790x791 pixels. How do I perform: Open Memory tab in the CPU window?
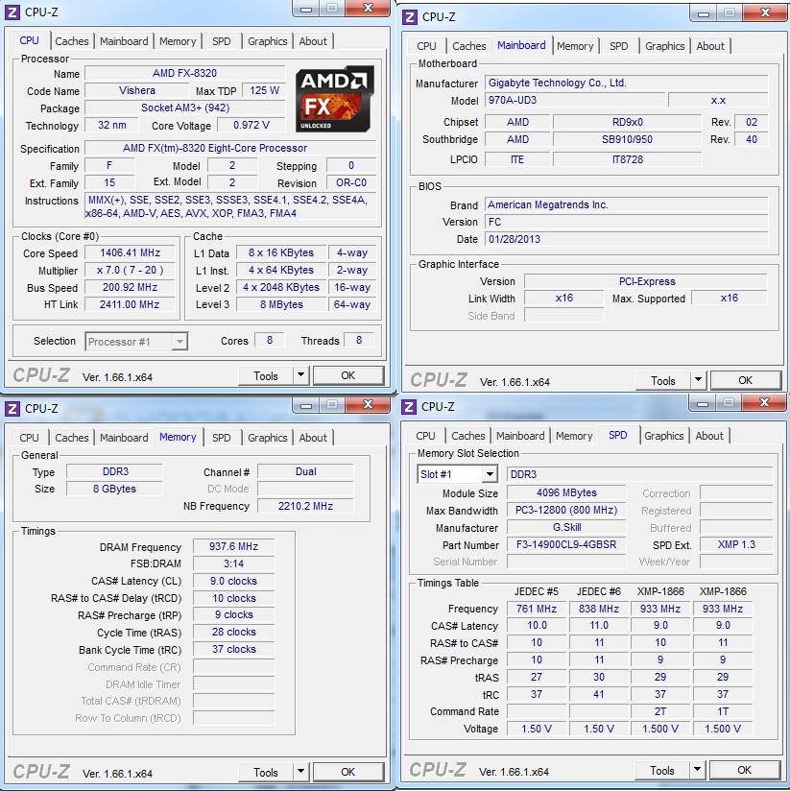coord(178,41)
